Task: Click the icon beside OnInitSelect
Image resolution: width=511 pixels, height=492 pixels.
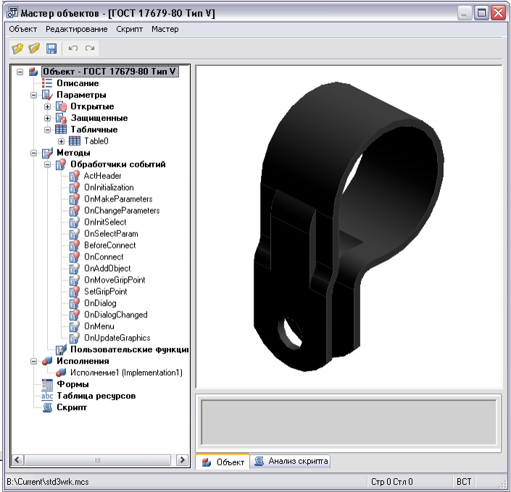Action: coord(75,222)
